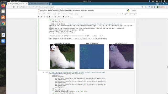This screenshot has height=94, width=168.
Task: Open a new Chrome tab with plus button
Action: (51, 4)
